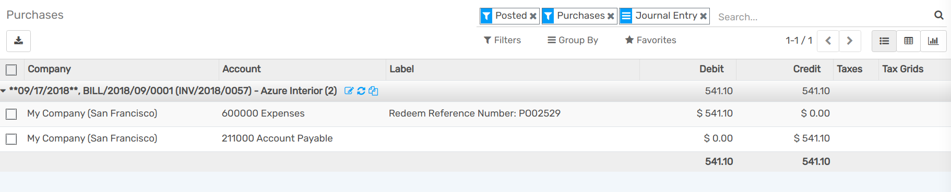The width and height of the screenshot is (951, 192).
Task: Click the refresh icon on BILL/2018/09/0001 row
Action: [361, 91]
